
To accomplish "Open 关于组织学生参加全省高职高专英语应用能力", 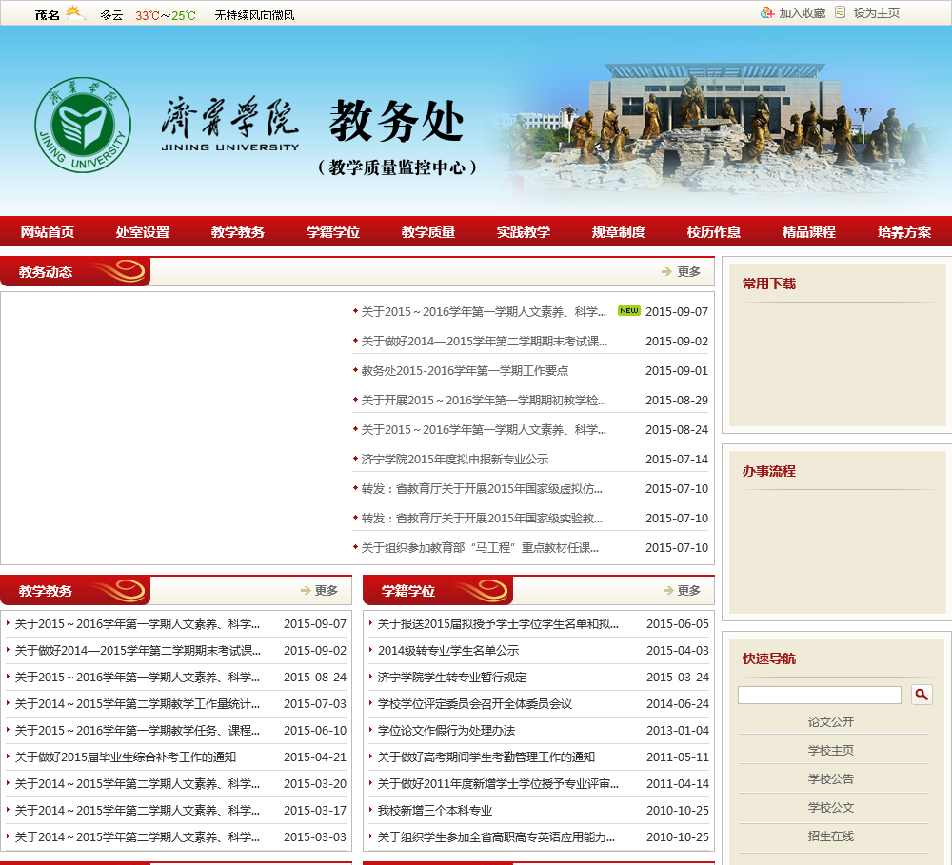I will click(496, 837).
